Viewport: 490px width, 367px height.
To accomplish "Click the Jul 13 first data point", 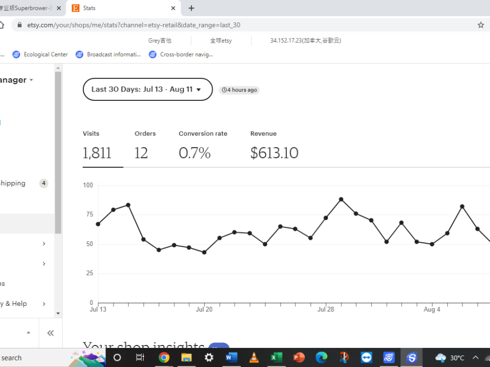I will click(x=98, y=224).
